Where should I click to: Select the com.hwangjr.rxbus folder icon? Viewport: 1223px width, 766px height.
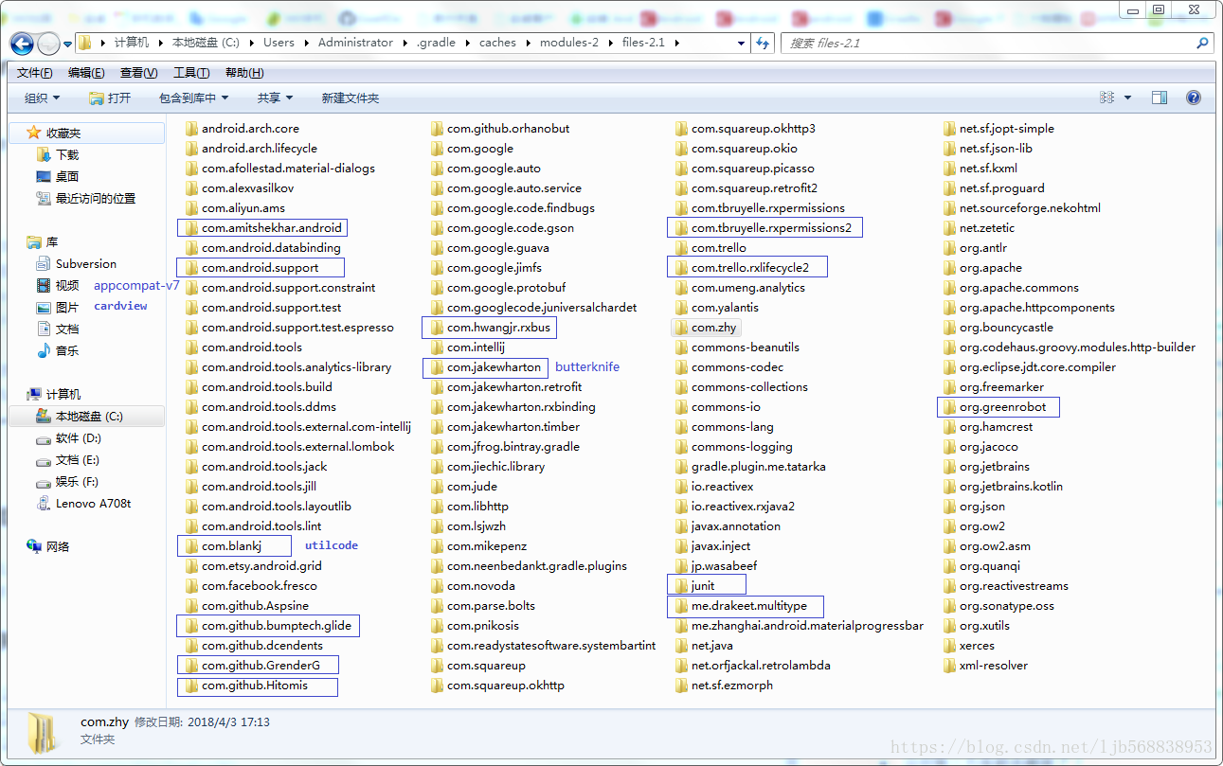click(437, 328)
